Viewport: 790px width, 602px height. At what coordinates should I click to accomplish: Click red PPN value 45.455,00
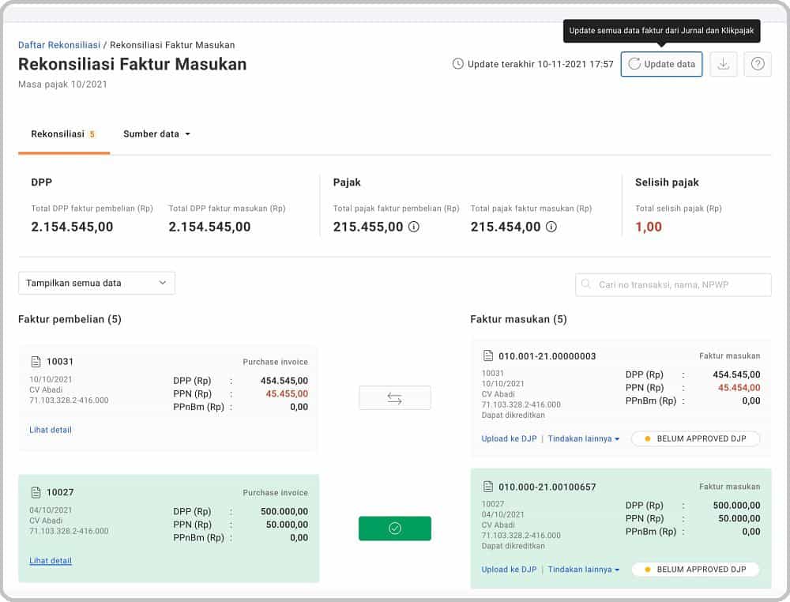(x=287, y=394)
